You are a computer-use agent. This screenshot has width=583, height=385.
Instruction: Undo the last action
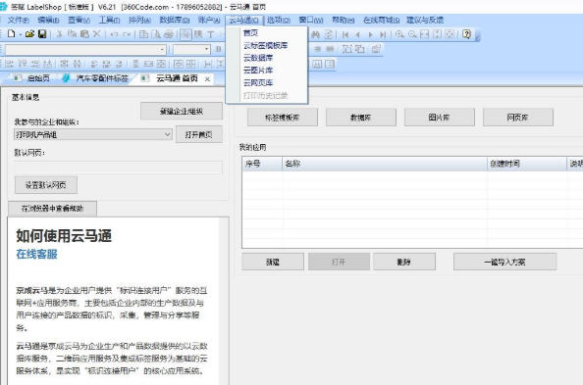[114, 34]
